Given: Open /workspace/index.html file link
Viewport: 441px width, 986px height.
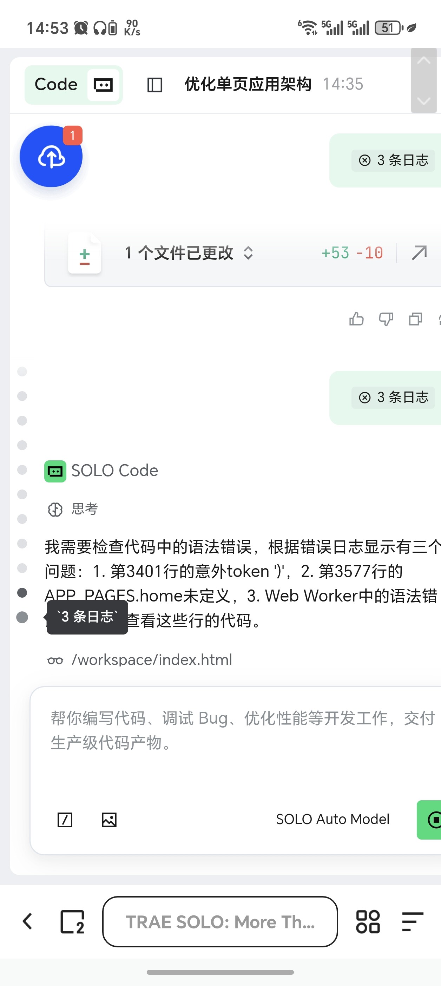Looking at the screenshot, I should pyautogui.click(x=152, y=660).
